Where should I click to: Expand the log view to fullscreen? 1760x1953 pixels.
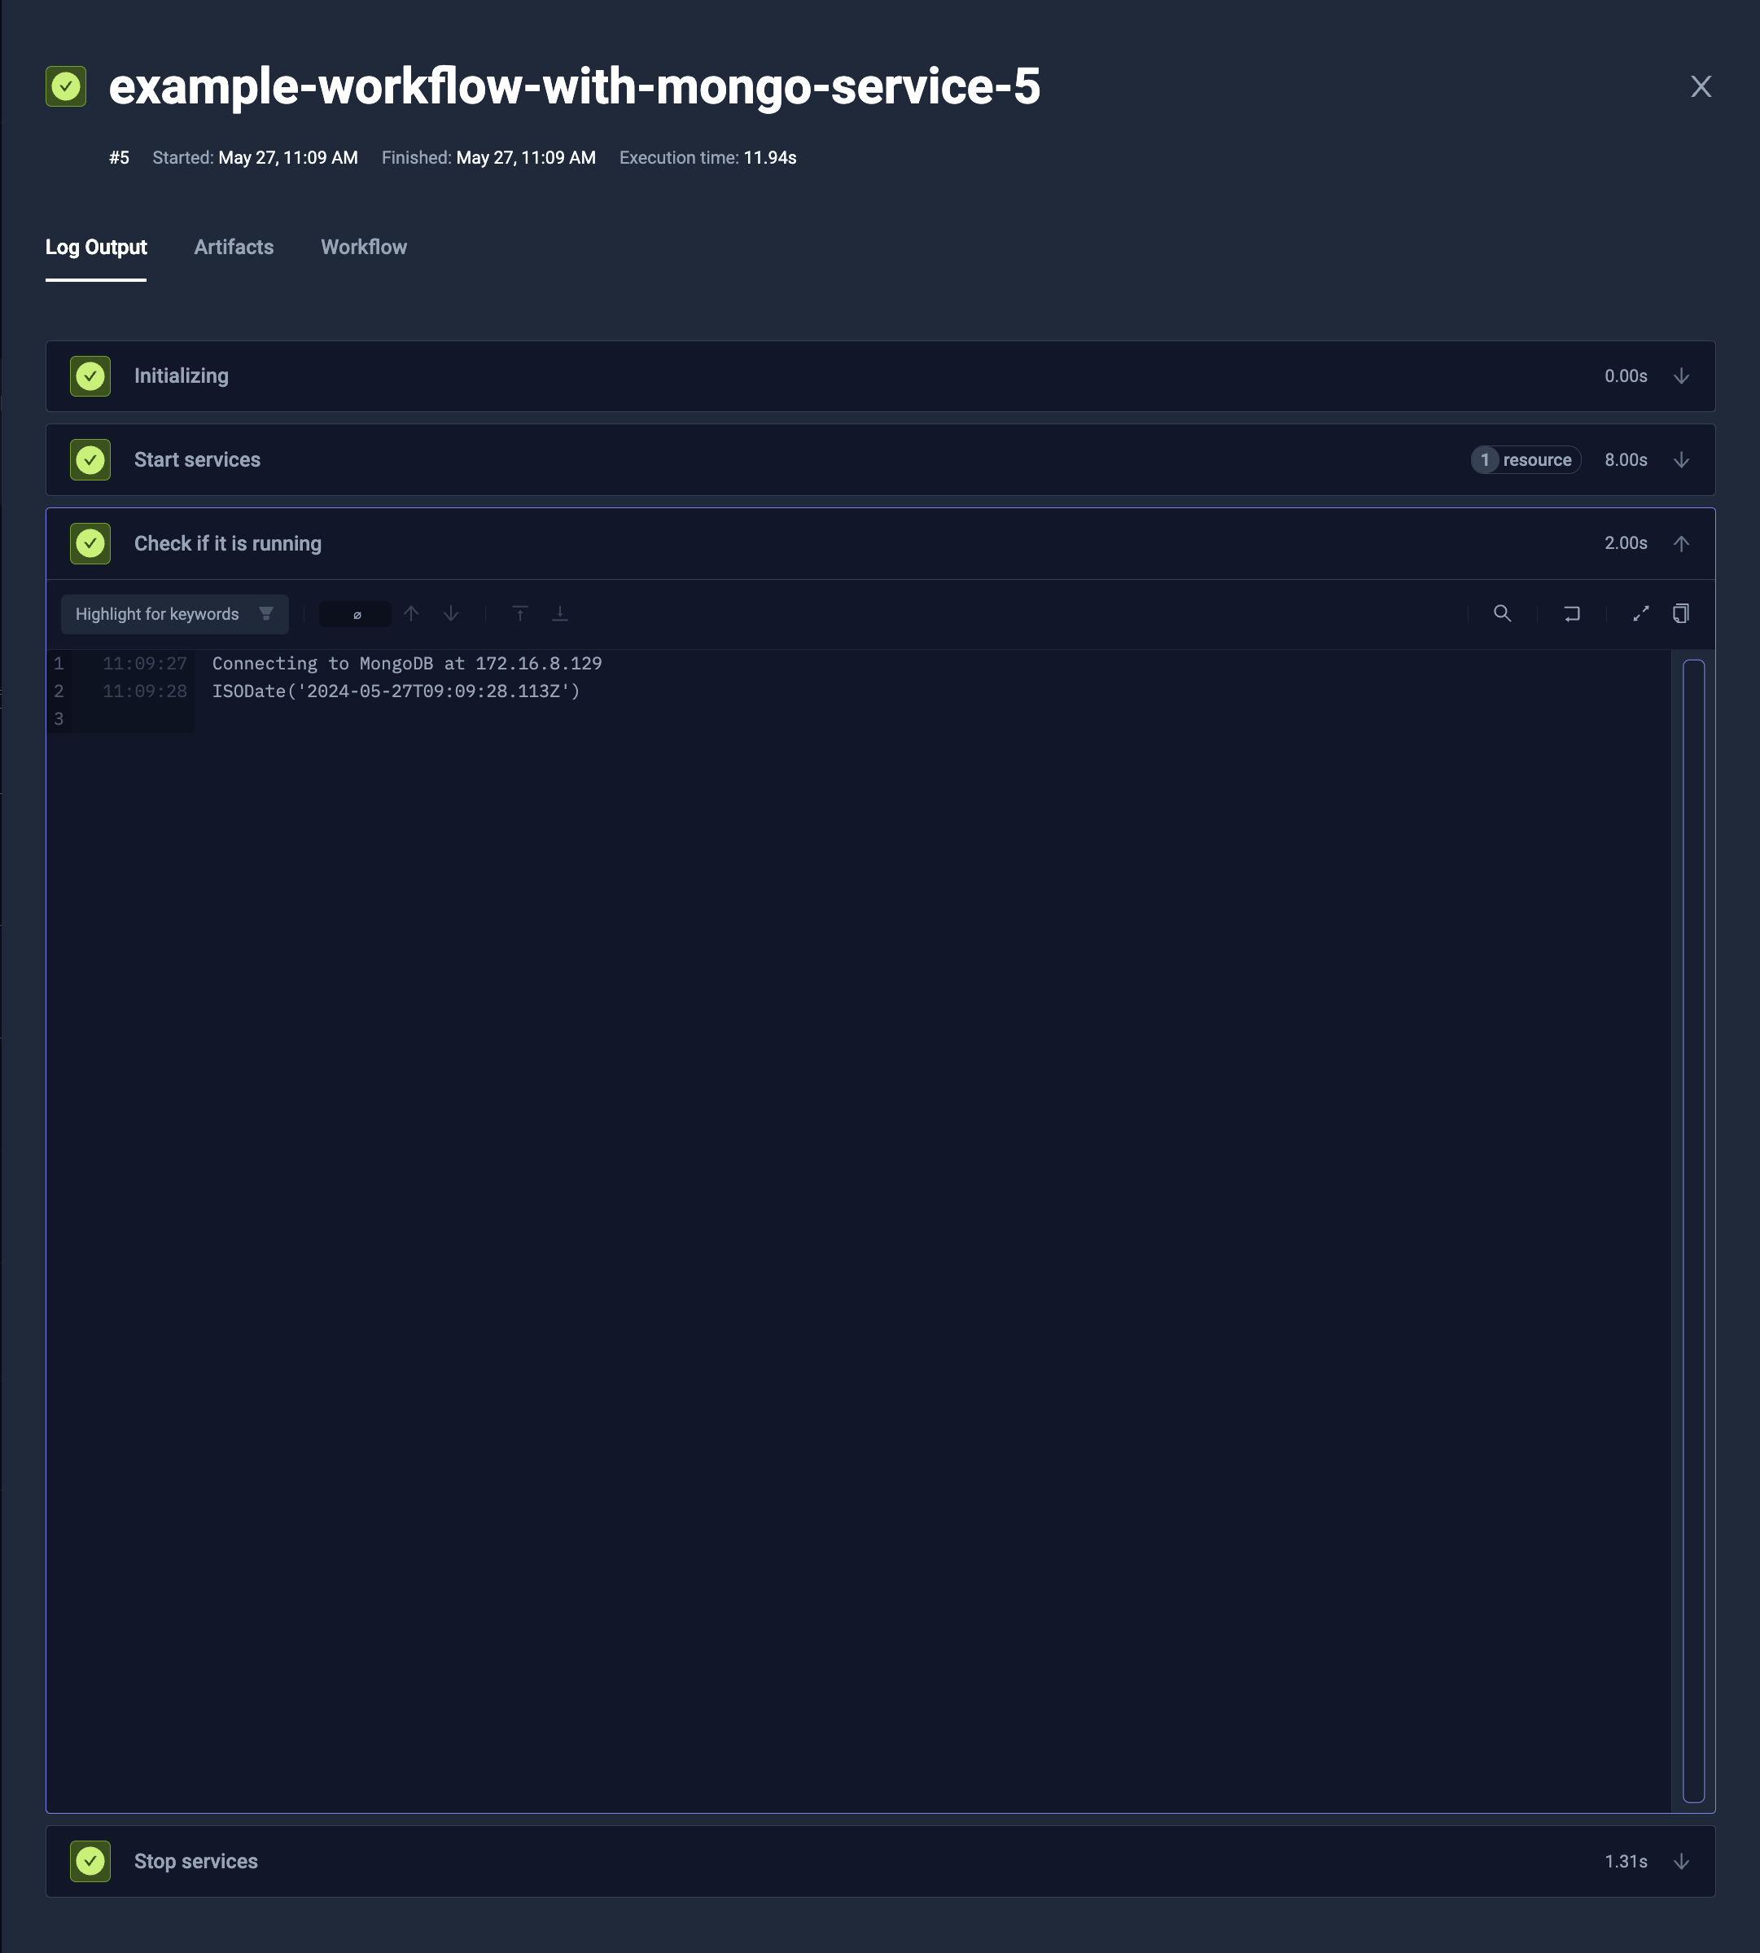[1641, 613]
